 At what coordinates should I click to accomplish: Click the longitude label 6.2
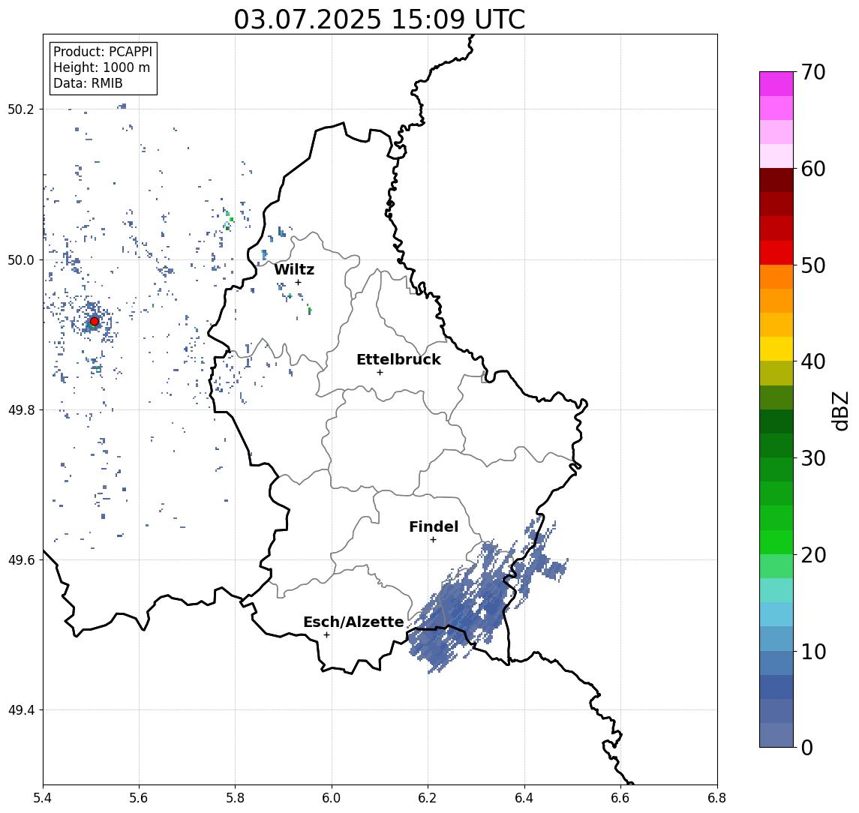click(428, 798)
